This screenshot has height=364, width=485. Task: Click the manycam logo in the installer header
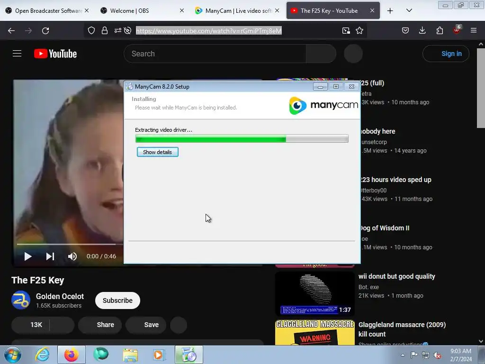(x=323, y=105)
